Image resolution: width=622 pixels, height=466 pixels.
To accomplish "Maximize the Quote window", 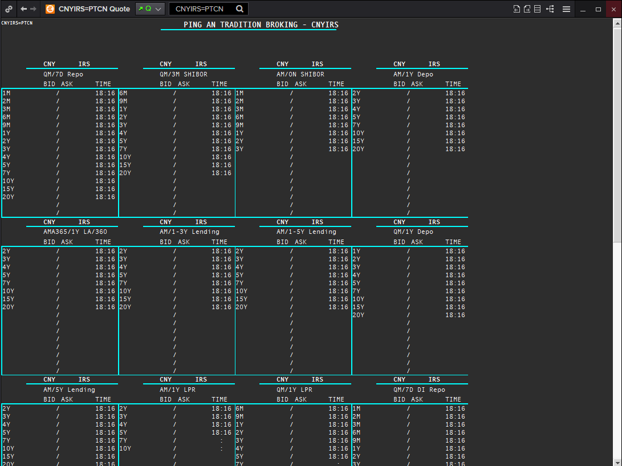I will (598, 9).
